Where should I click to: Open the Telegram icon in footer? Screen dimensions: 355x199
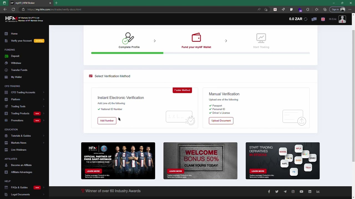click(x=285, y=192)
